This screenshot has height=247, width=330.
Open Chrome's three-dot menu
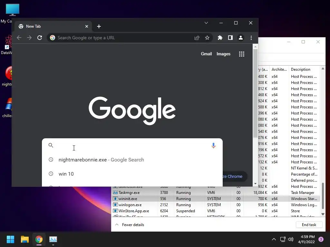click(251, 38)
